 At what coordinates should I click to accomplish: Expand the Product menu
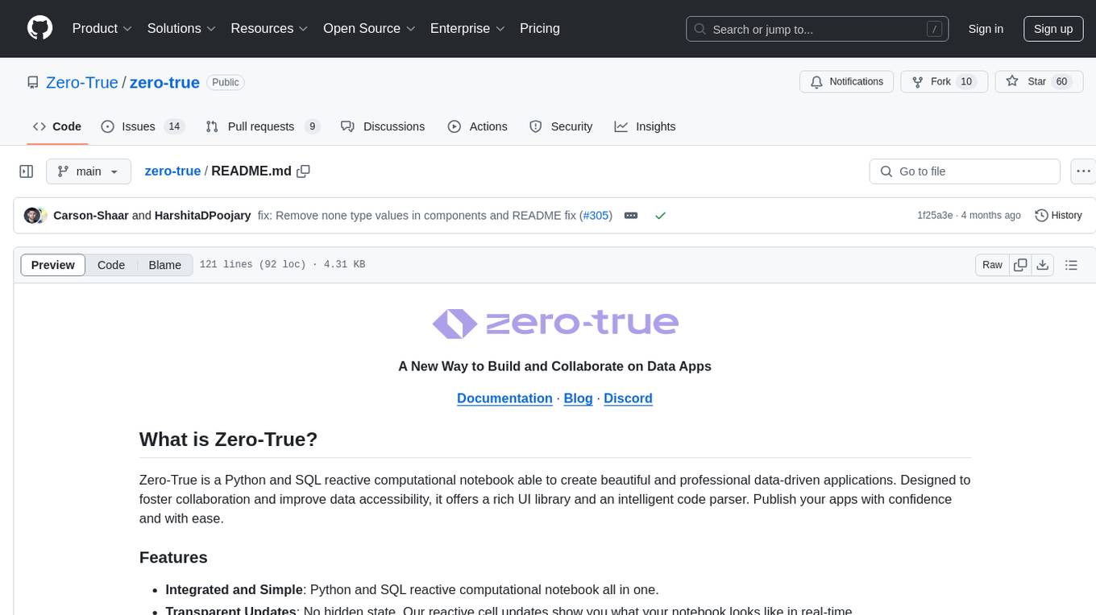point(102,28)
